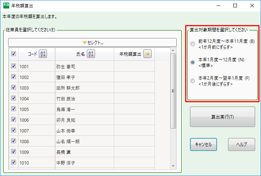Open the セレクト... dropdown bar
Viewport: 261px width, 176px height.
pyautogui.click(x=92, y=42)
